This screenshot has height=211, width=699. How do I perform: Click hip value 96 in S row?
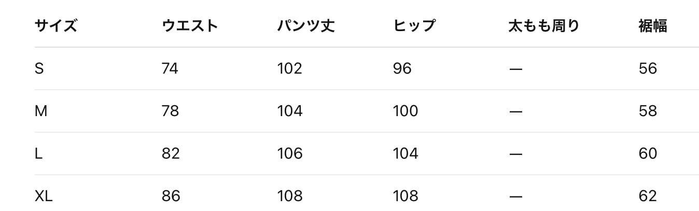[402, 68]
